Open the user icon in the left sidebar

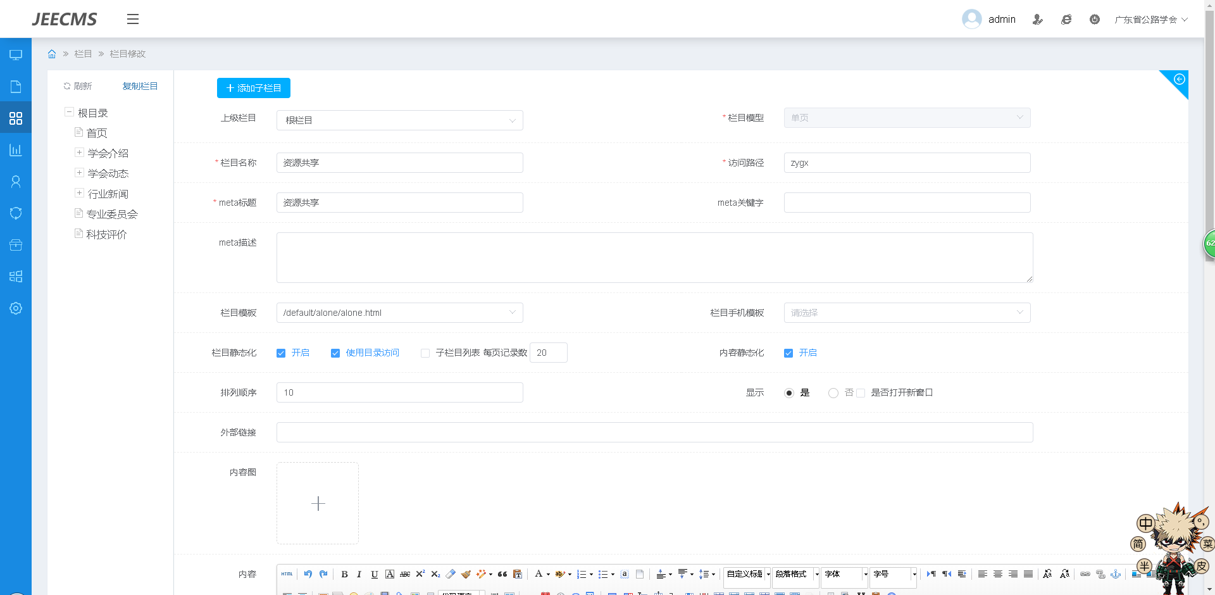click(x=16, y=182)
